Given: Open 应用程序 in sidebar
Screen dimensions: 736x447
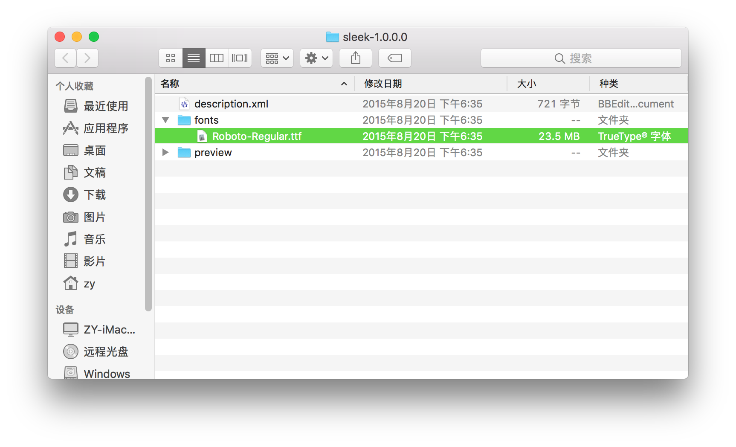Looking at the screenshot, I should coord(96,128).
